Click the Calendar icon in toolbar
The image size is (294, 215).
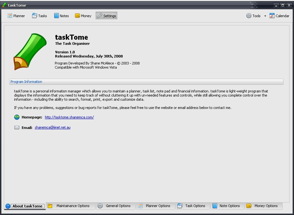272,16
